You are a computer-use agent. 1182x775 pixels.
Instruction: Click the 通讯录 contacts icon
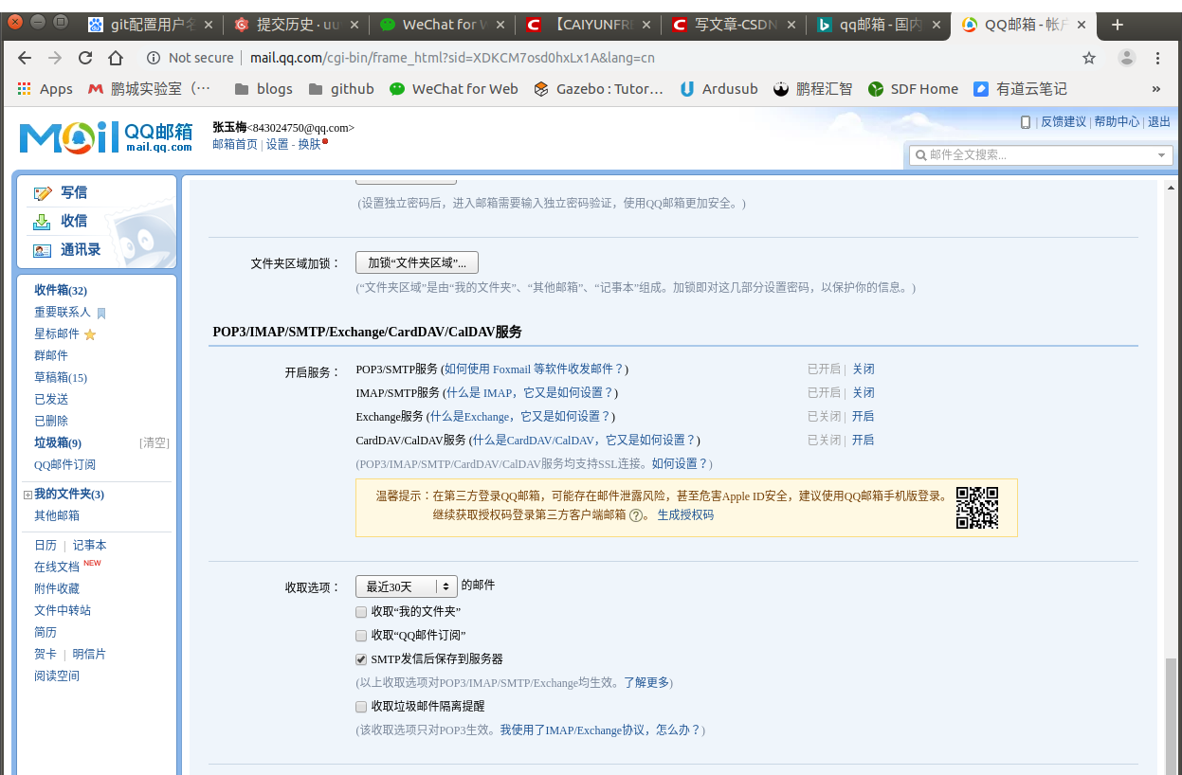(x=43, y=250)
